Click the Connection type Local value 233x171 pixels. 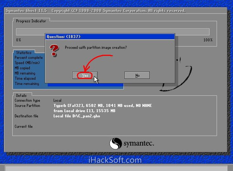57,101
